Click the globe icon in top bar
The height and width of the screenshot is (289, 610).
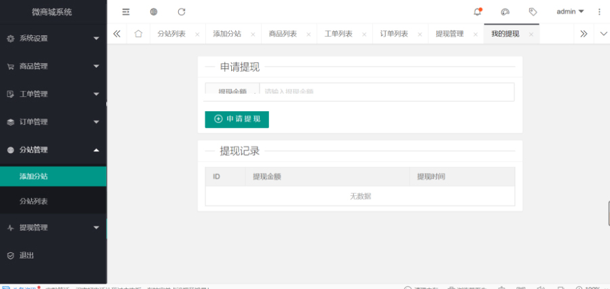coord(154,12)
